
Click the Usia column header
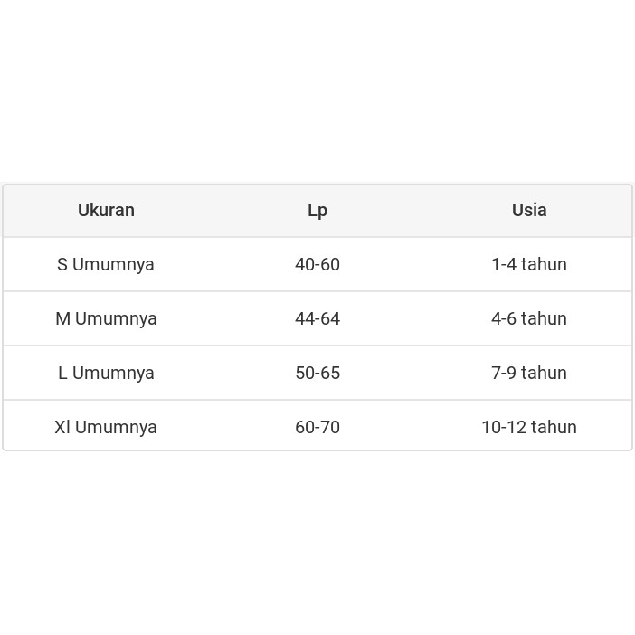pyautogui.click(x=529, y=210)
